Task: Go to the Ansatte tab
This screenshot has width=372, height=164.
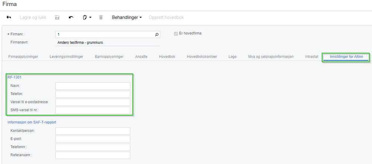Action: point(141,57)
